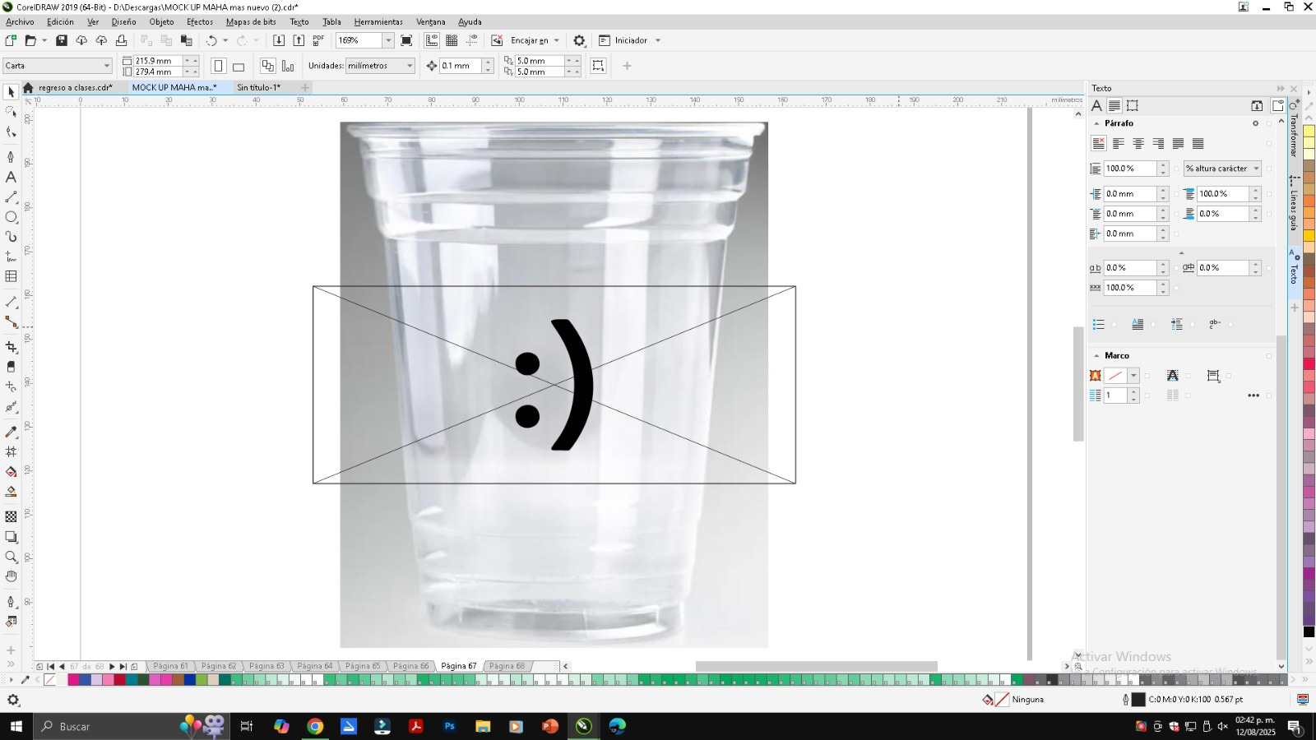Activate the Crop tool
The height and width of the screenshot is (740, 1316).
coord(11,347)
